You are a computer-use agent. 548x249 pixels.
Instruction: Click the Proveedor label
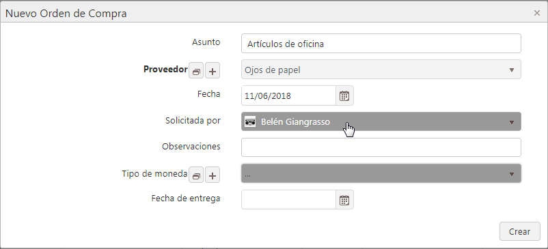pos(165,70)
